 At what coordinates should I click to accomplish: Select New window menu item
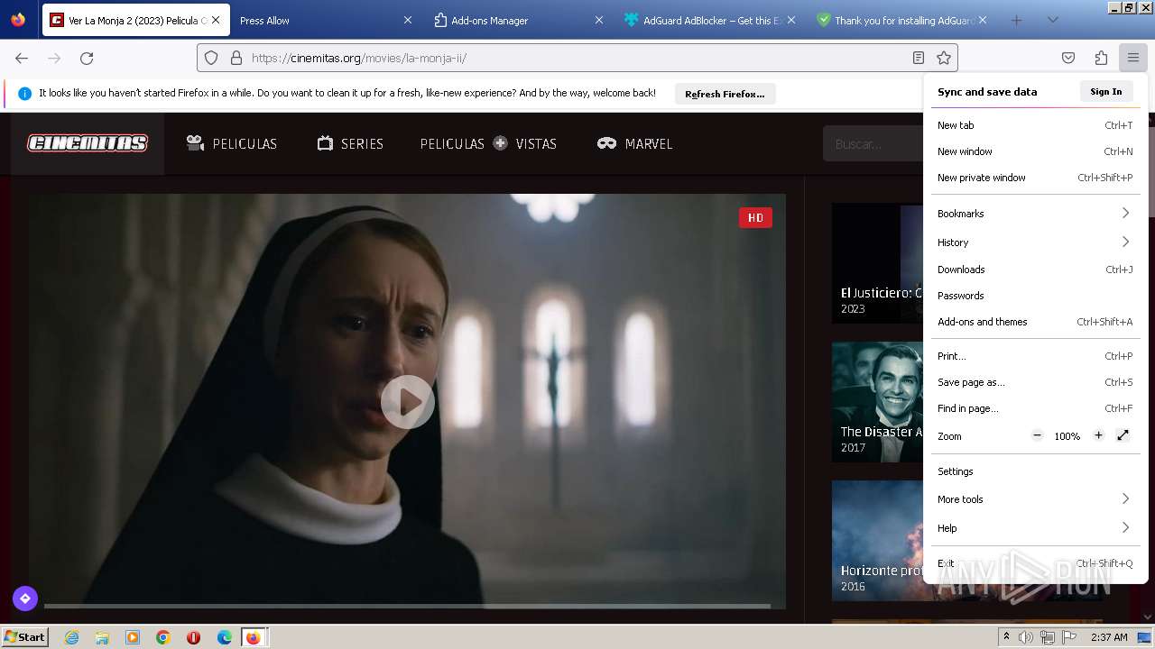point(1035,151)
